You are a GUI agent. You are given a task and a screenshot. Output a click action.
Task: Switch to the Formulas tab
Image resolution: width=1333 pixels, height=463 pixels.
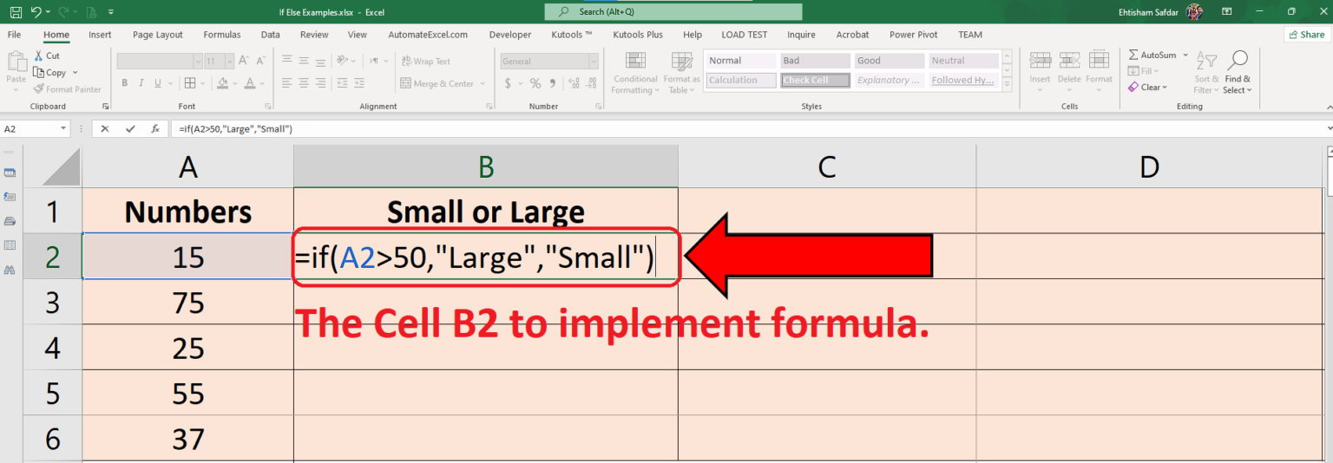coord(222,35)
